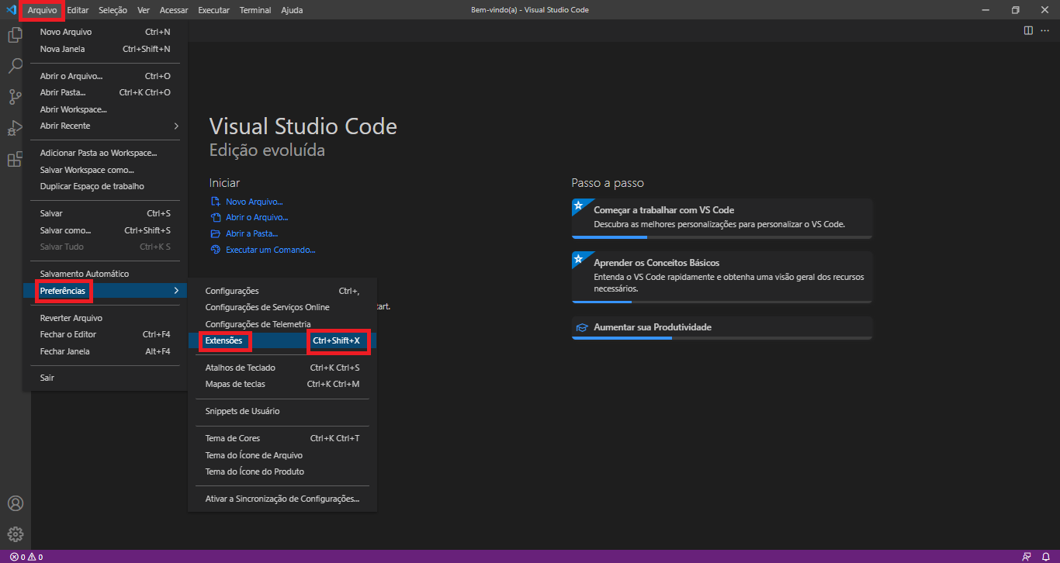Select Extensões in Preferências submenu

pyautogui.click(x=282, y=340)
